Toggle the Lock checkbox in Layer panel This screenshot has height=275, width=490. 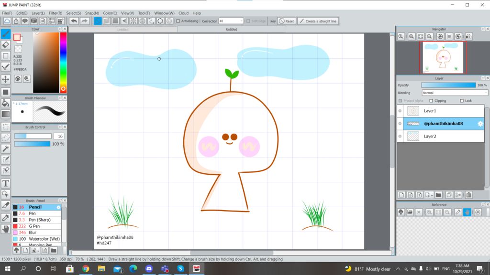462,101
